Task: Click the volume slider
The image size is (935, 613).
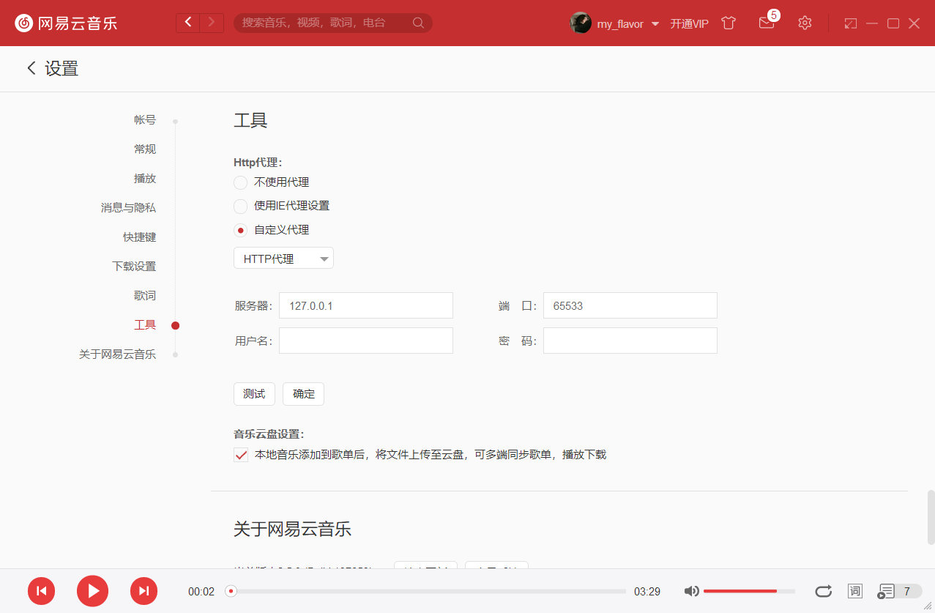Action: click(750, 591)
